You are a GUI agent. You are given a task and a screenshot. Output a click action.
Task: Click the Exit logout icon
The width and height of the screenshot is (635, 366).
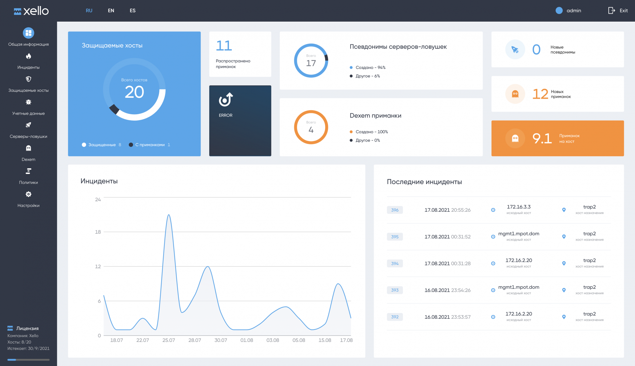click(x=611, y=10)
